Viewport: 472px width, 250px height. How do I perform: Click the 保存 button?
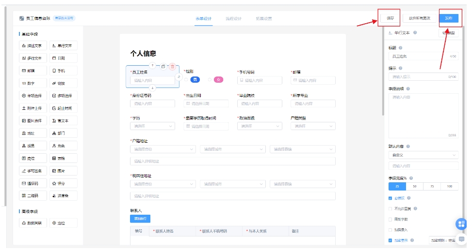[391, 18]
